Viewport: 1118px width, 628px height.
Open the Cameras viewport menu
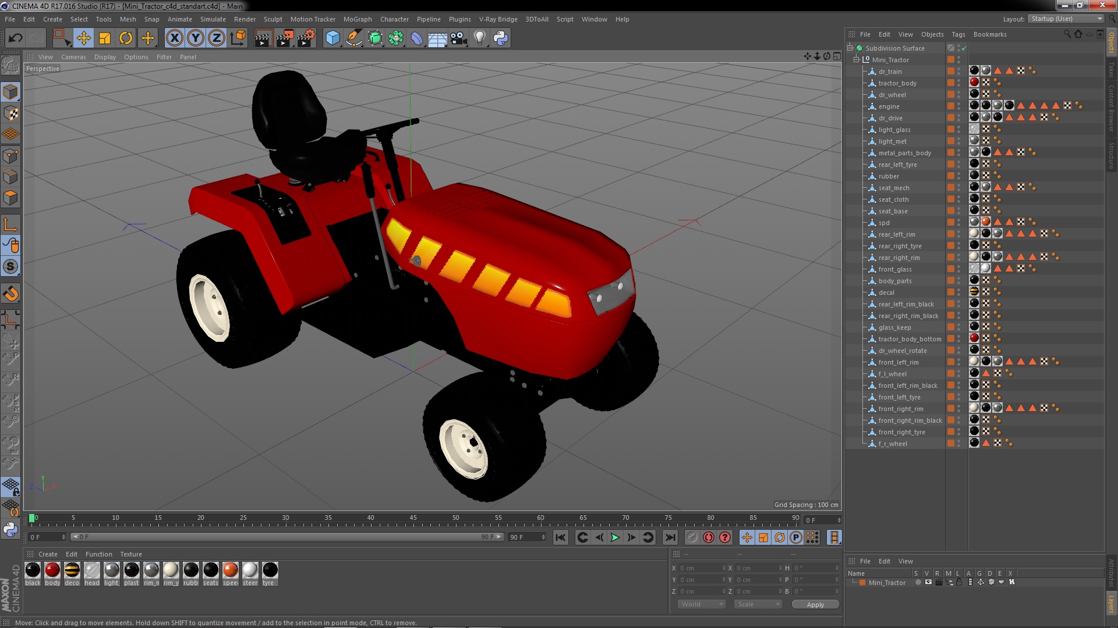tap(73, 57)
